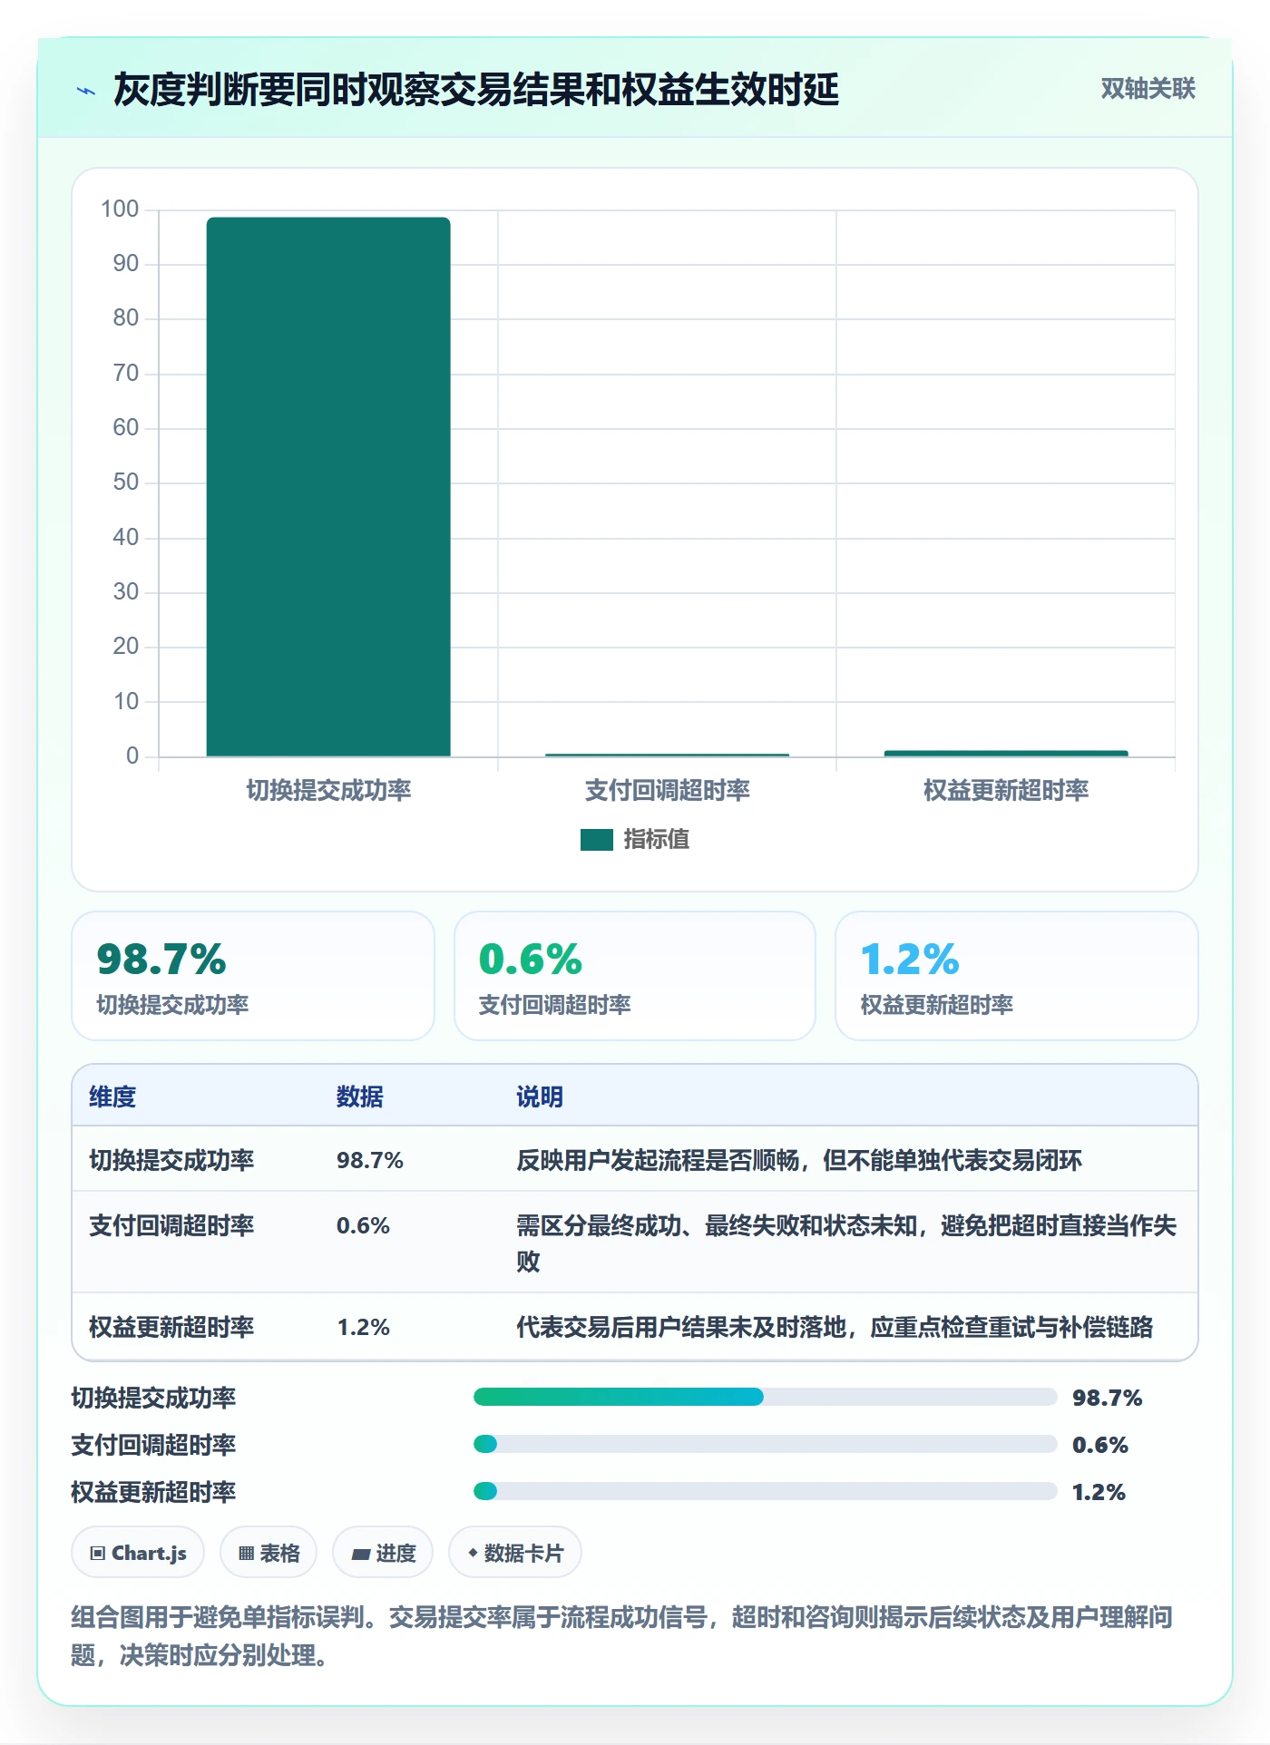1270x1745 pixels.
Task: Click the 表格 tag chip
Action: point(269,1553)
